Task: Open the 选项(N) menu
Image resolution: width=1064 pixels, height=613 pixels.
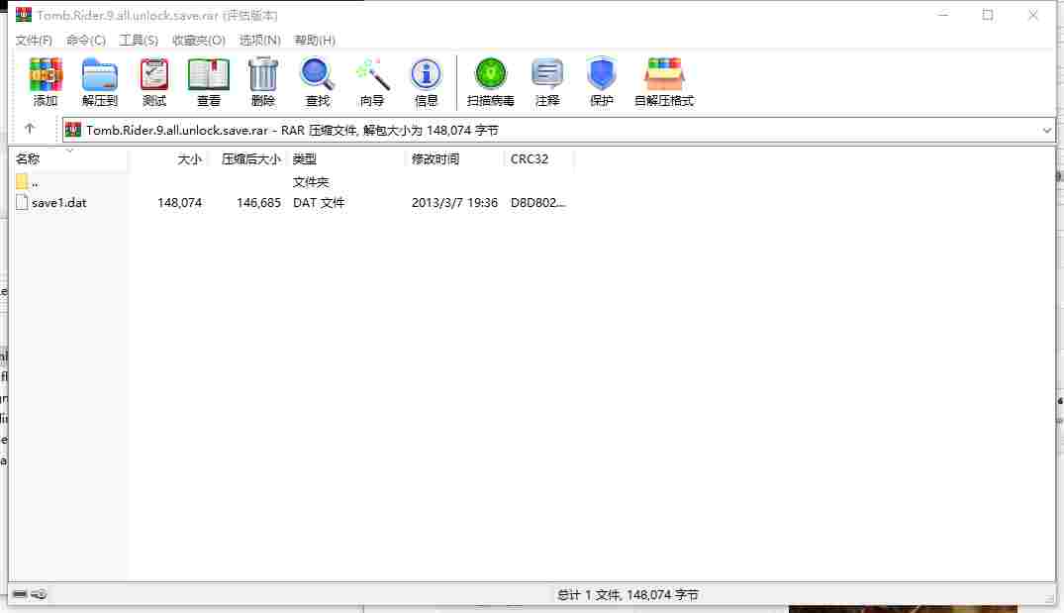Action: point(260,40)
